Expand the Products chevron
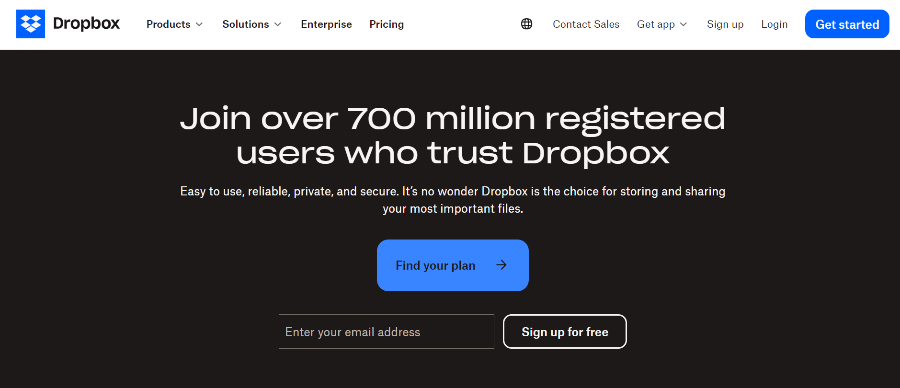This screenshot has width=900, height=388. coord(199,24)
